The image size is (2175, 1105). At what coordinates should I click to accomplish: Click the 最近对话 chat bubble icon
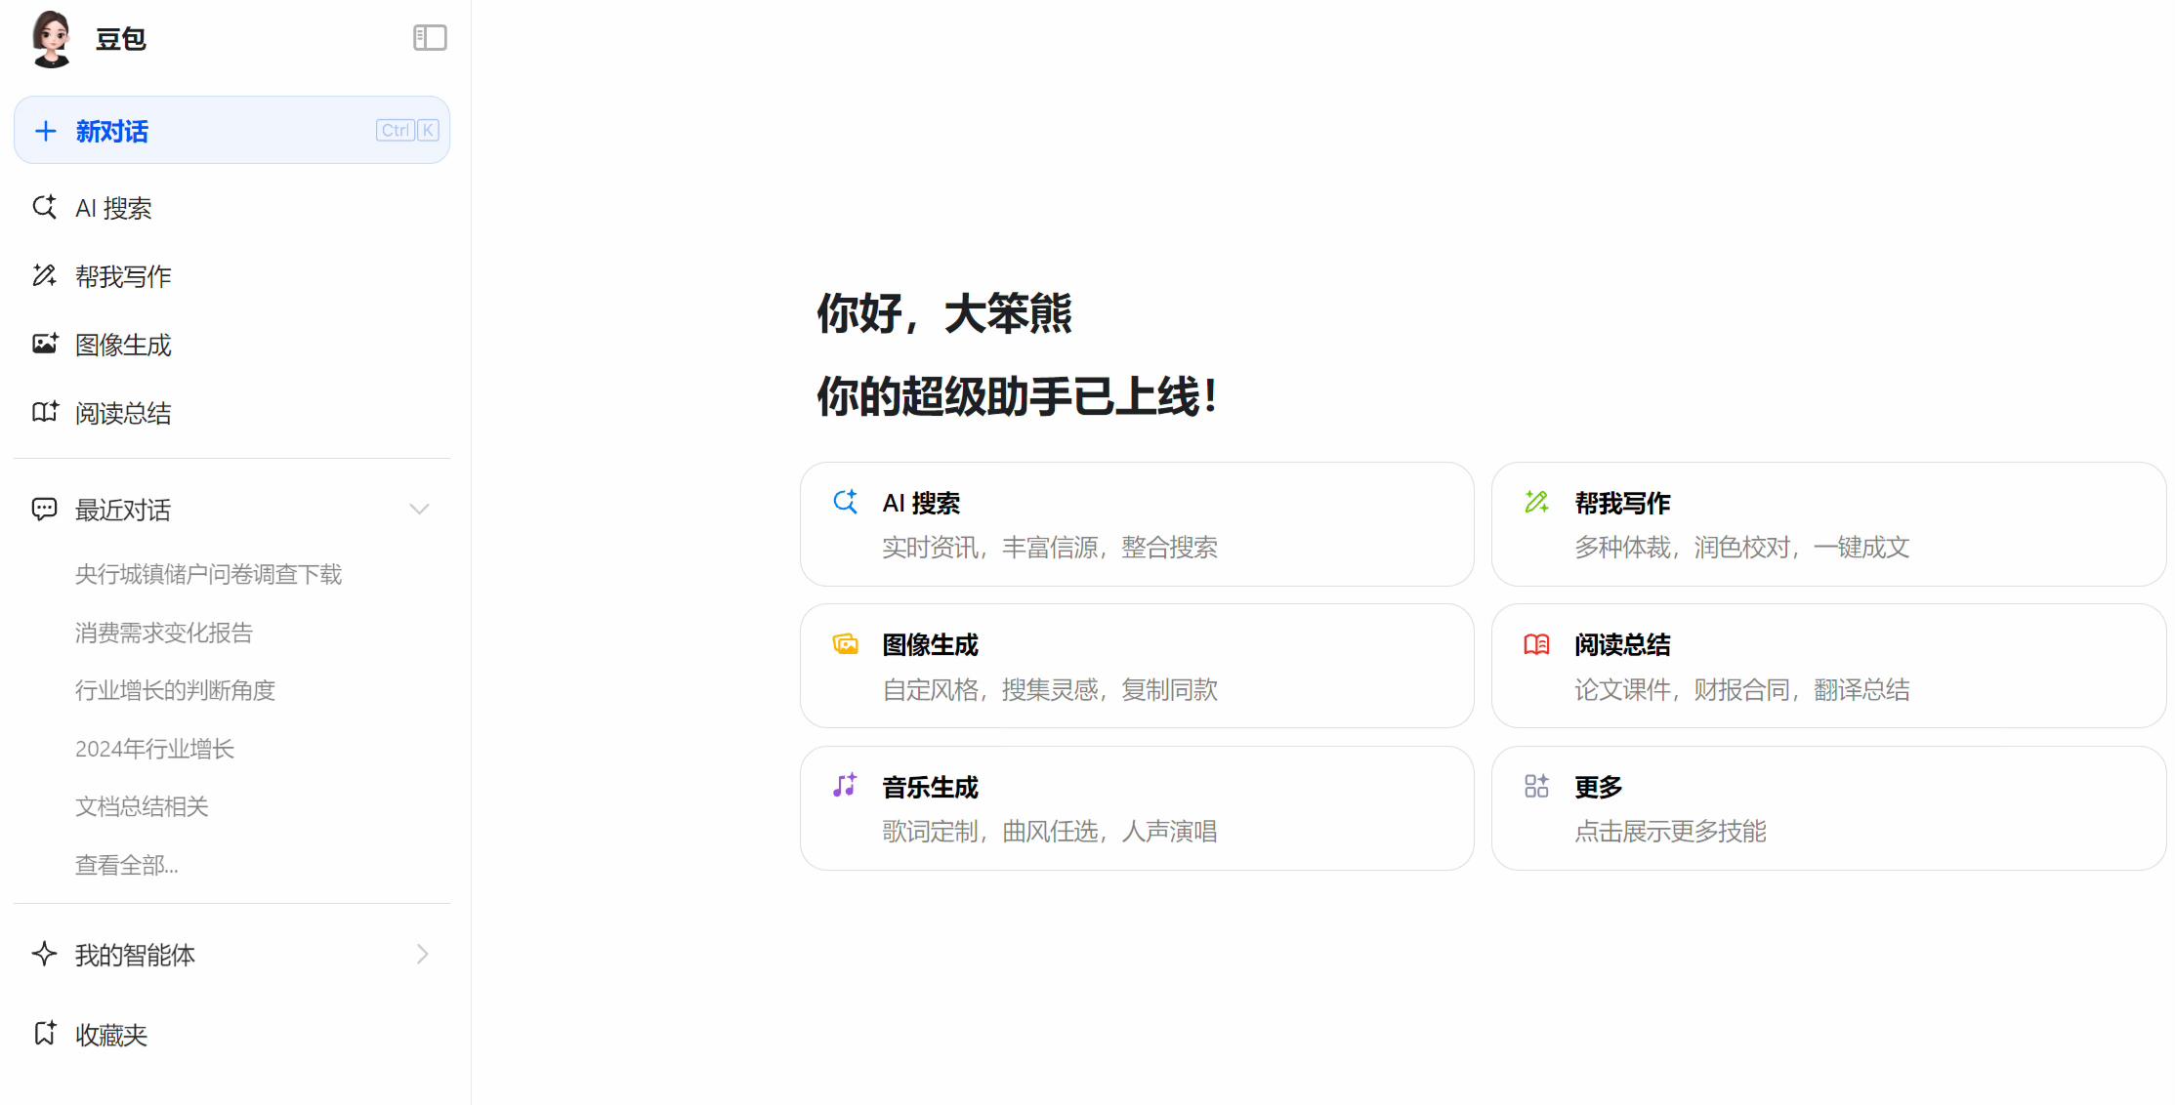pyautogui.click(x=44, y=508)
